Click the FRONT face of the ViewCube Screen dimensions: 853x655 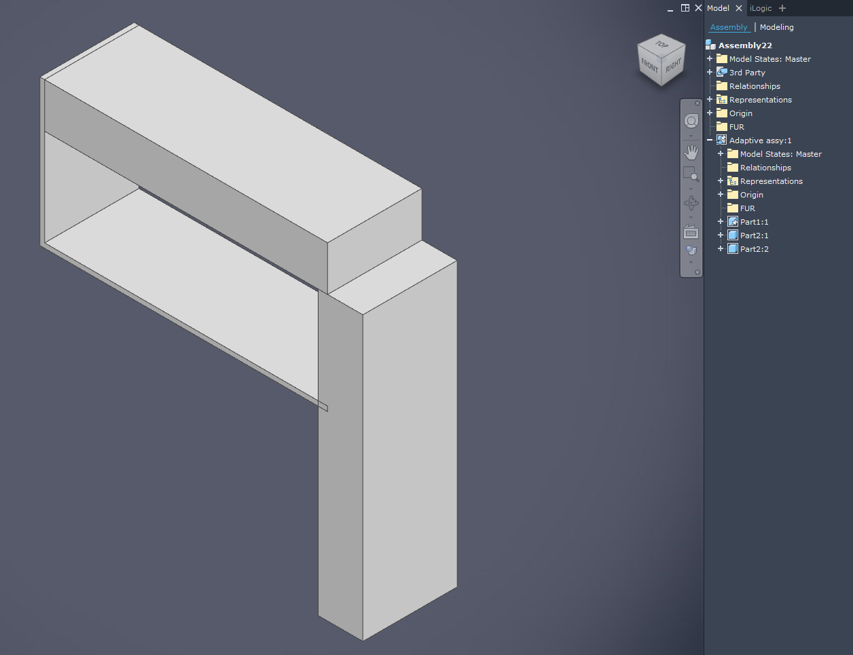pyautogui.click(x=650, y=66)
